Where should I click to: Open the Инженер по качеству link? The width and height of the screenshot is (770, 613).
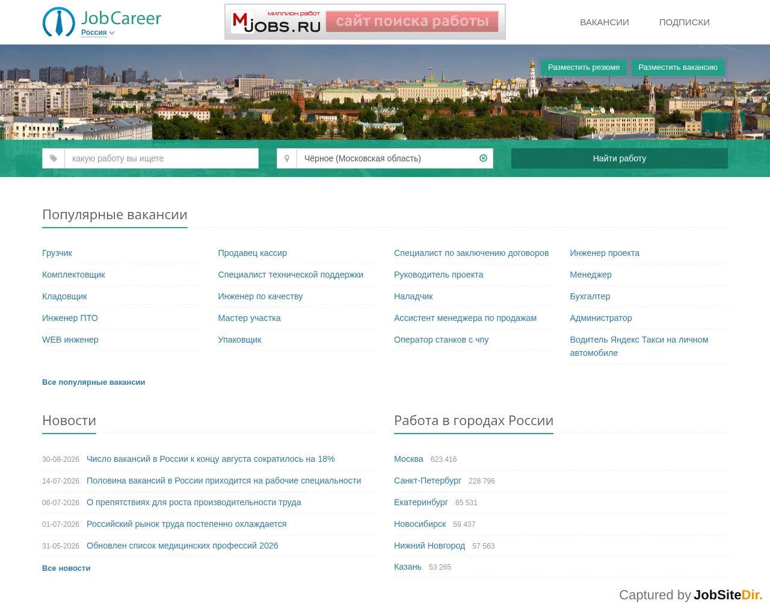click(x=260, y=296)
